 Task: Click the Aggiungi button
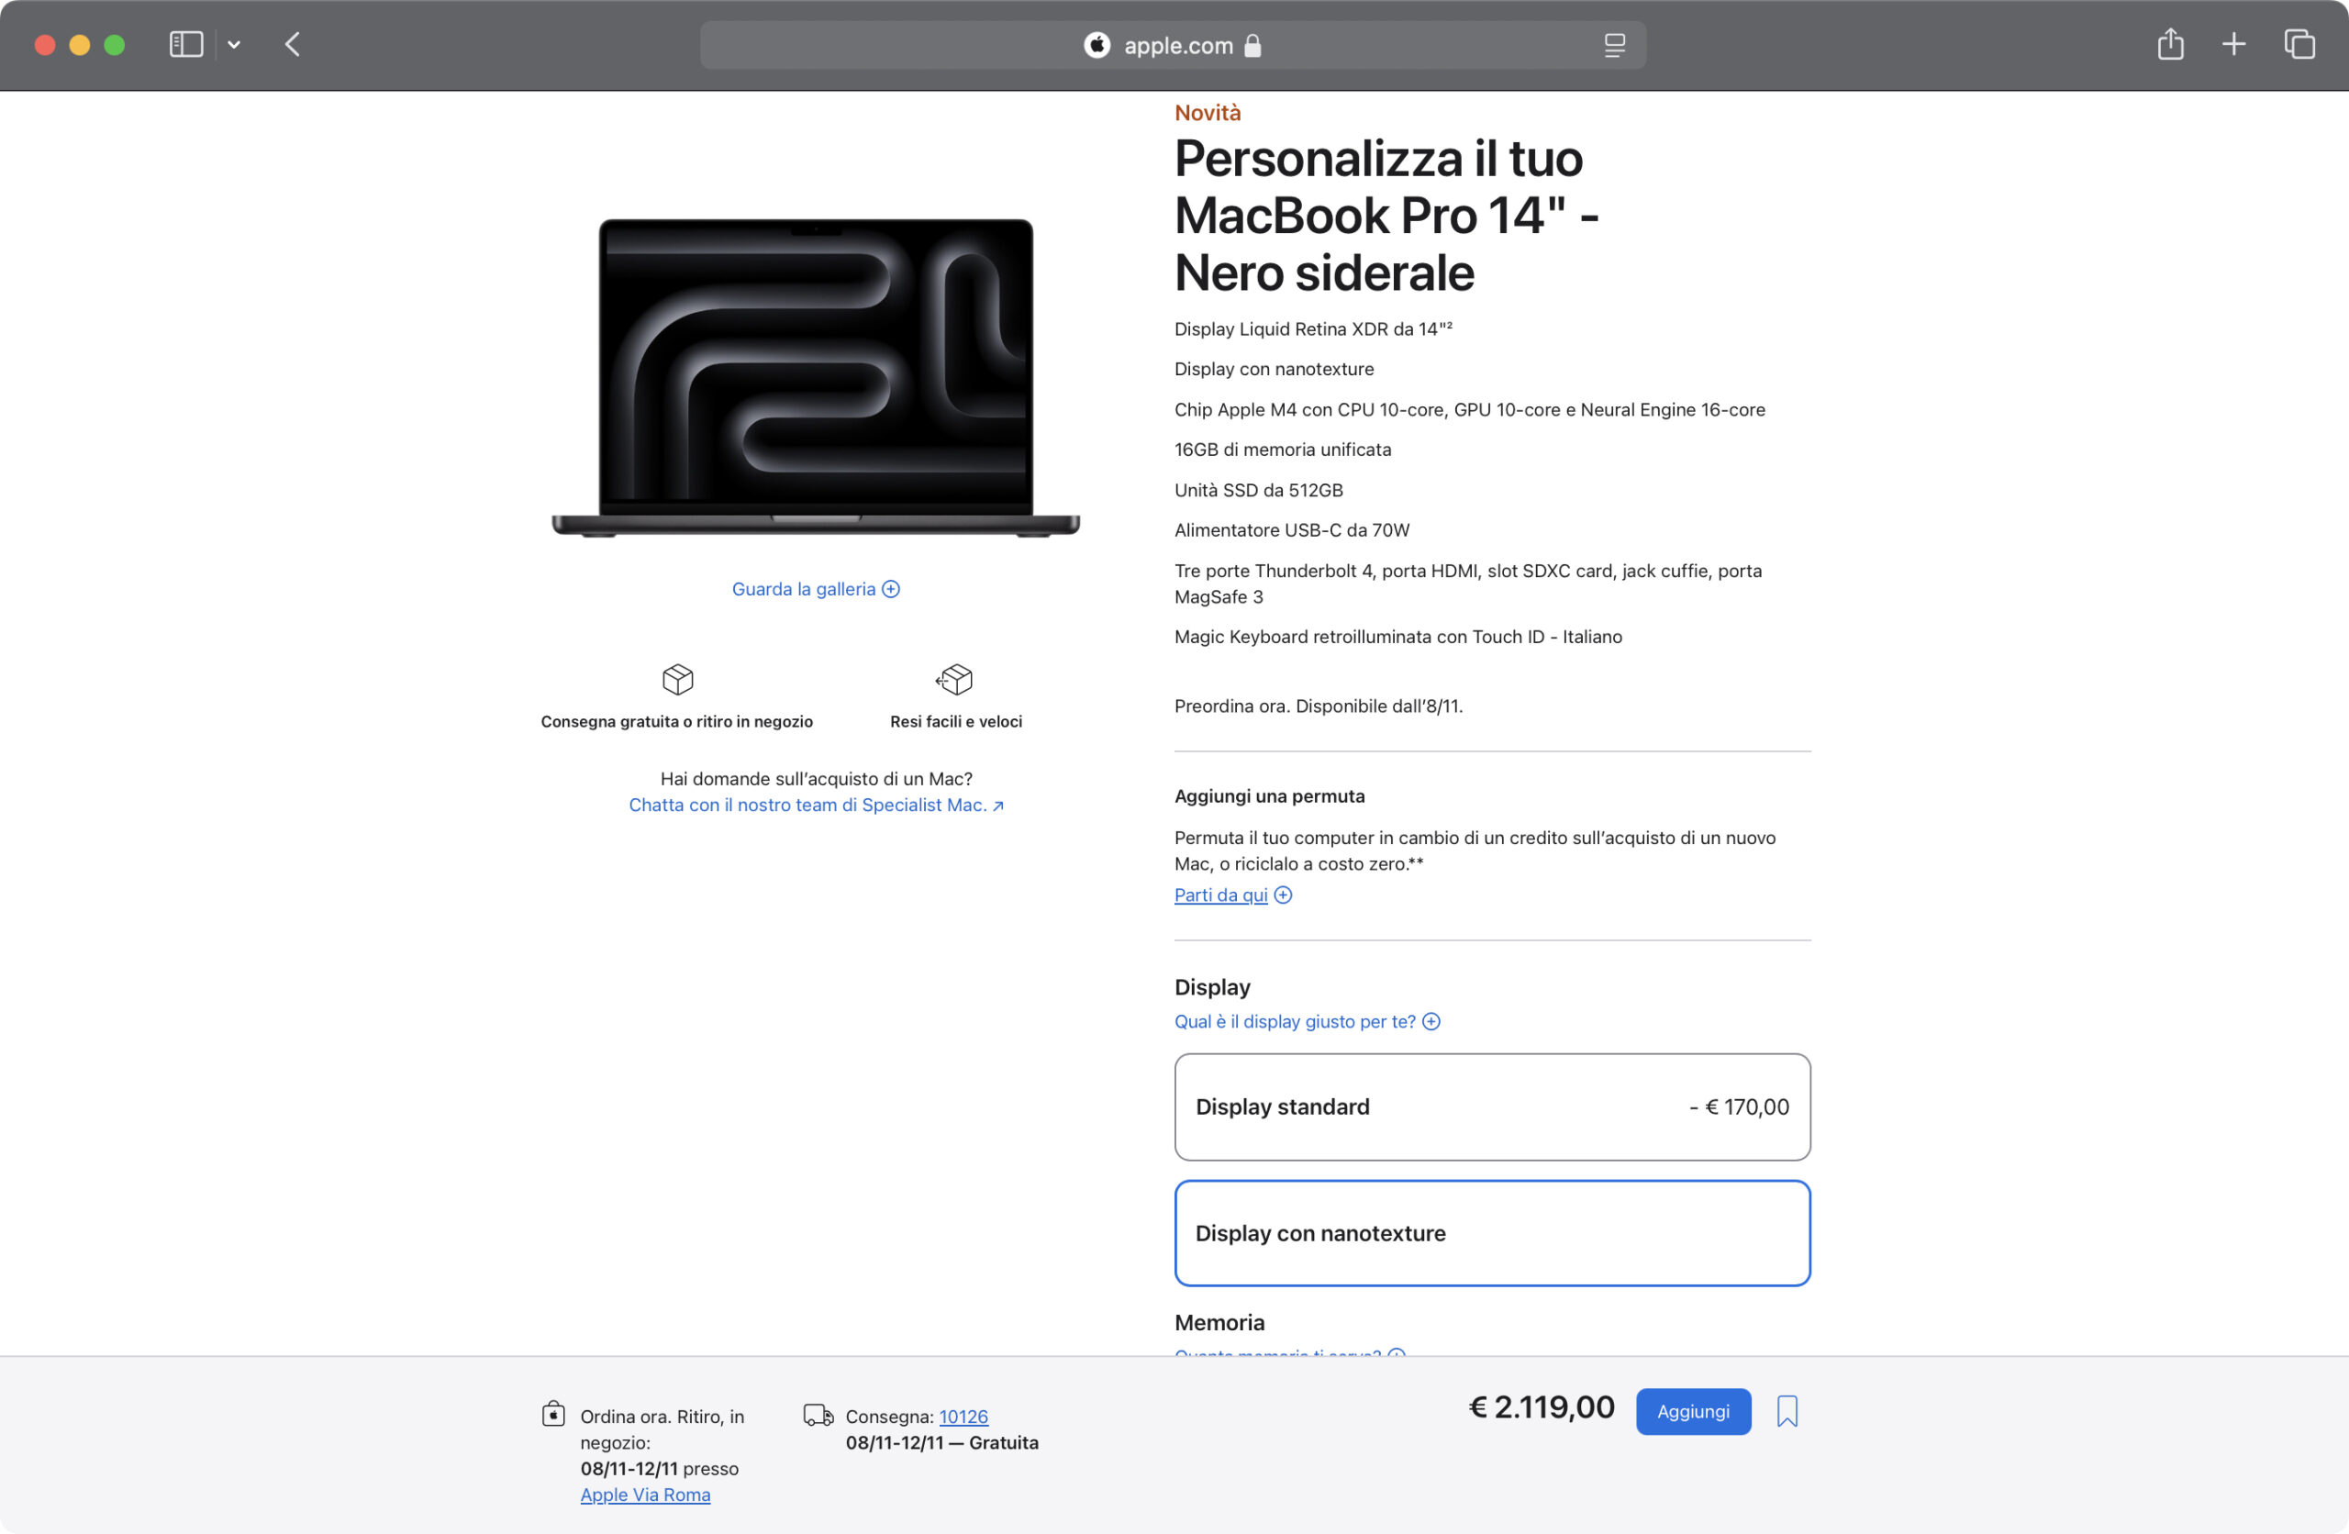(x=1694, y=1412)
